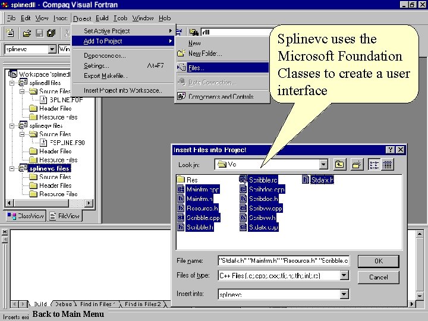Image resolution: width=428 pixels, height=321 pixels.
Task: Click Back to Main Menu link
Action: tap(68, 314)
